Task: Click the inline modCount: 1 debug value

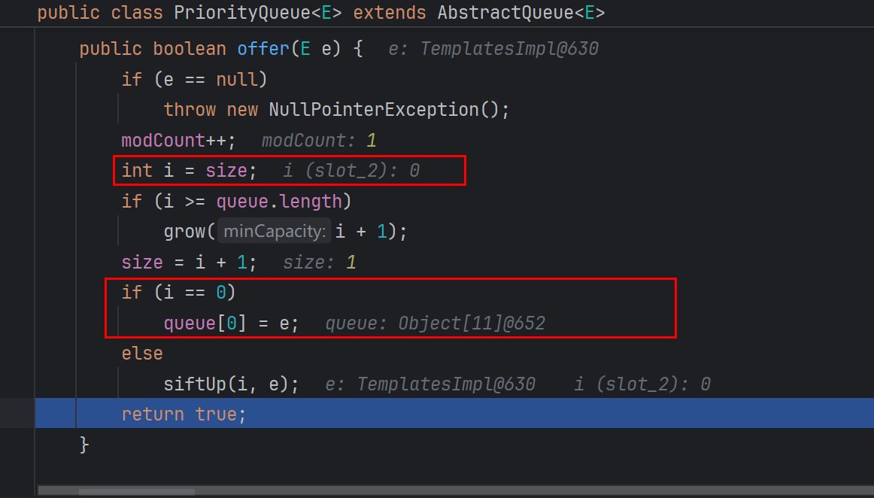Action: (318, 141)
